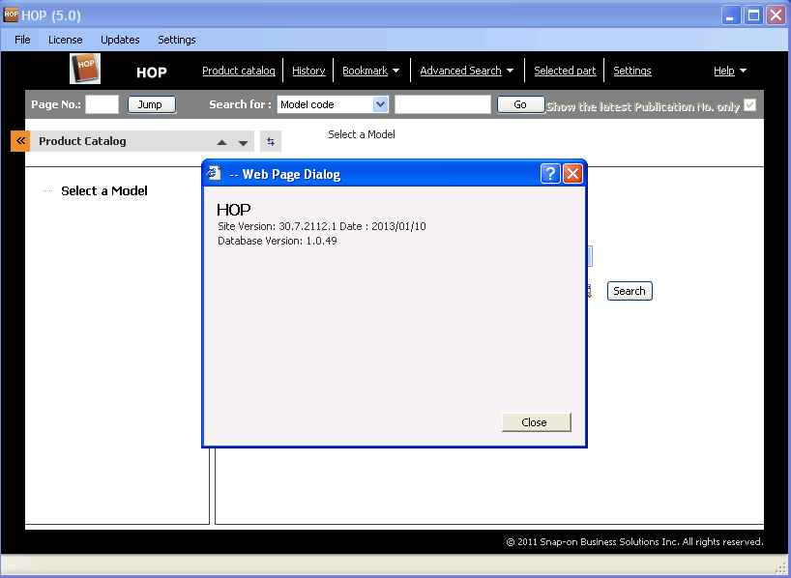Click the Internet Explorer icon in dialog title
This screenshot has height=578, width=791.
click(x=216, y=174)
